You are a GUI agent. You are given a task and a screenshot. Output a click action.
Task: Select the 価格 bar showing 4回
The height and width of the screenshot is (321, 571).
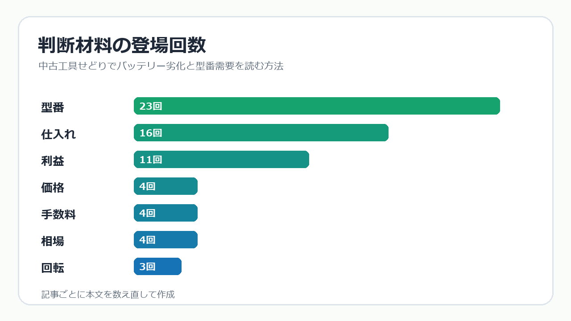pyautogui.click(x=166, y=186)
